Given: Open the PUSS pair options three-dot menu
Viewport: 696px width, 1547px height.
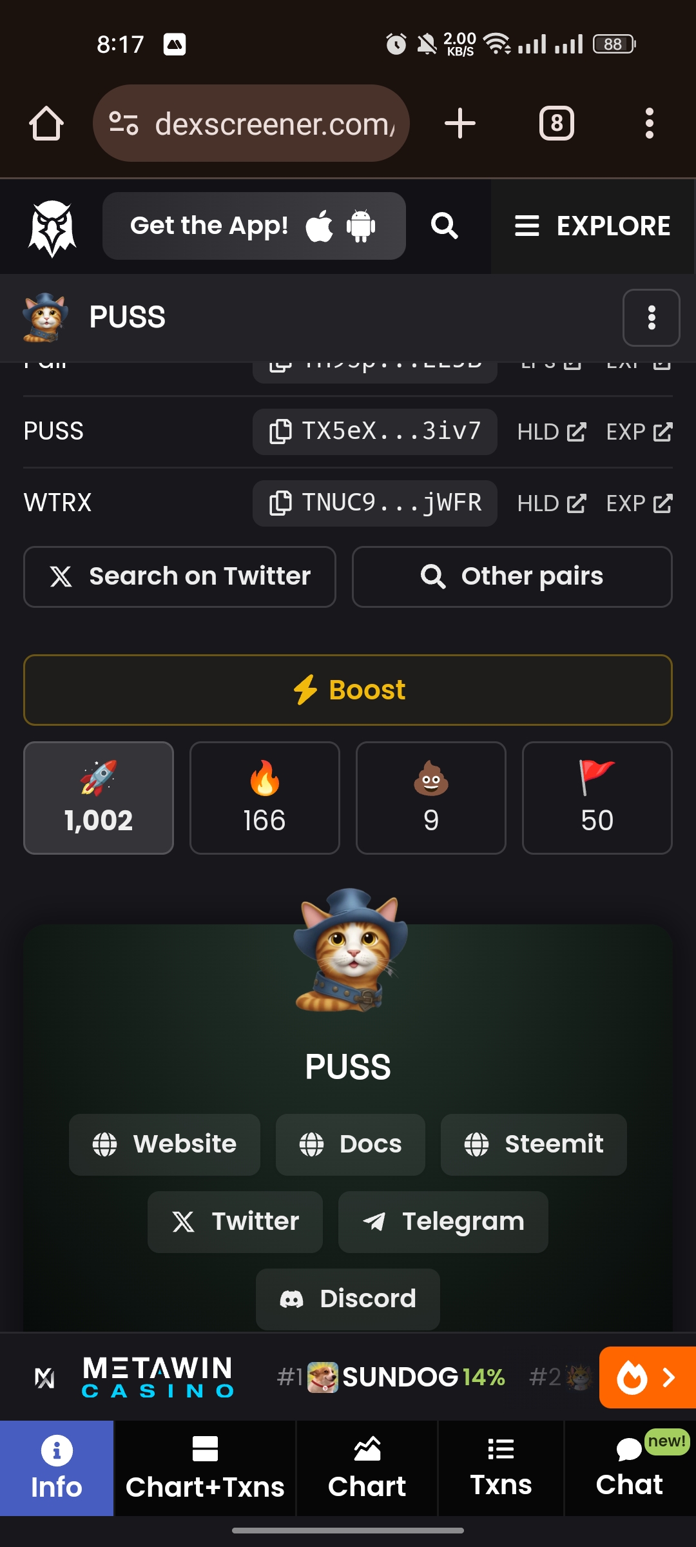Looking at the screenshot, I should point(652,318).
